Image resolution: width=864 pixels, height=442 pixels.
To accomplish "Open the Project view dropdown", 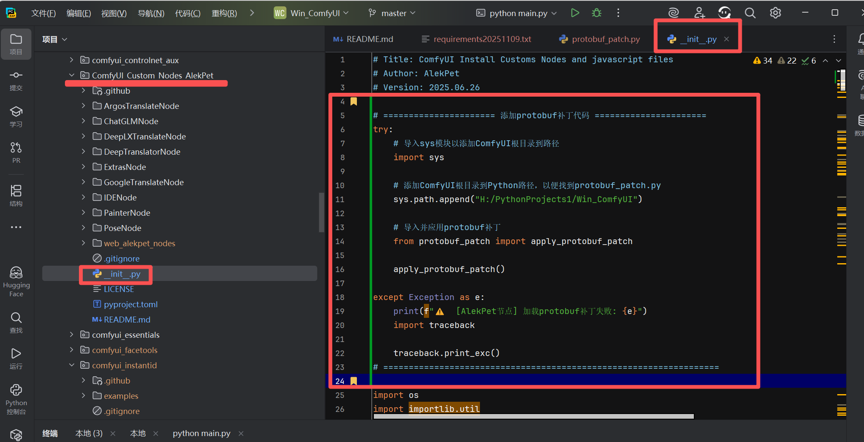I will pos(55,39).
